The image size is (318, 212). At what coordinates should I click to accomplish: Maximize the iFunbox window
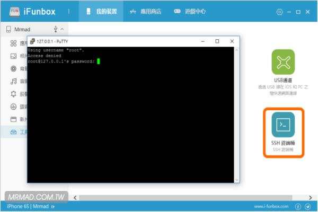[298, 12]
